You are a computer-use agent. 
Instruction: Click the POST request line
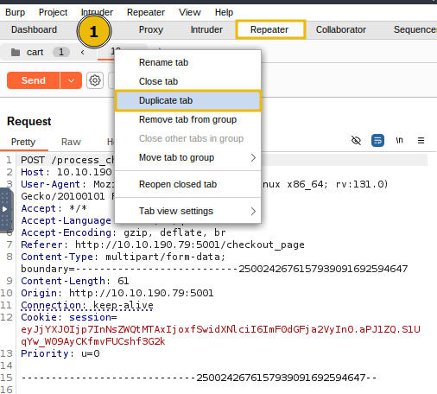pos(67,160)
